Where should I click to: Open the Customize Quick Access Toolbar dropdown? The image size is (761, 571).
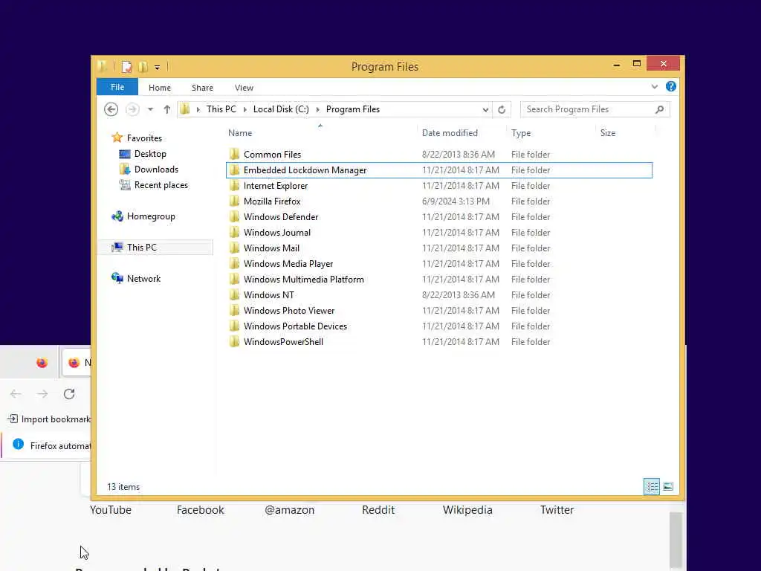pyautogui.click(x=158, y=68)
